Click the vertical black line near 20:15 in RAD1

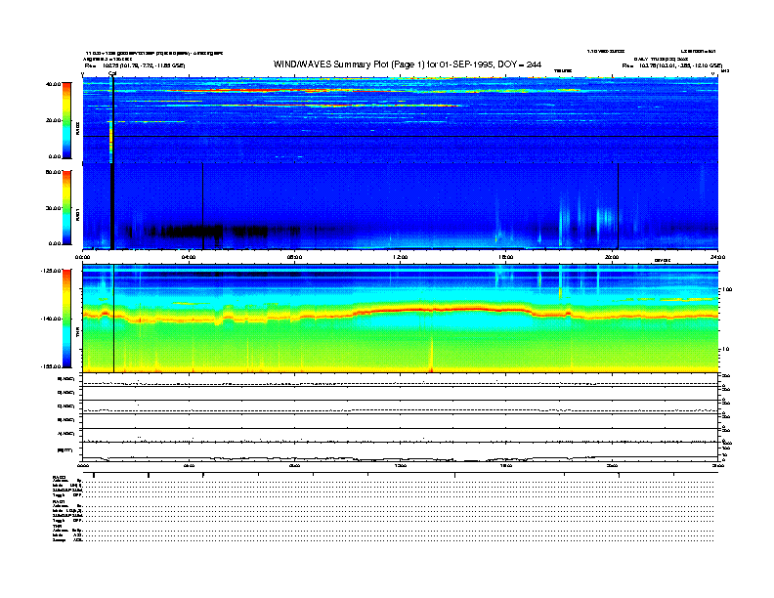click(618, 206)
